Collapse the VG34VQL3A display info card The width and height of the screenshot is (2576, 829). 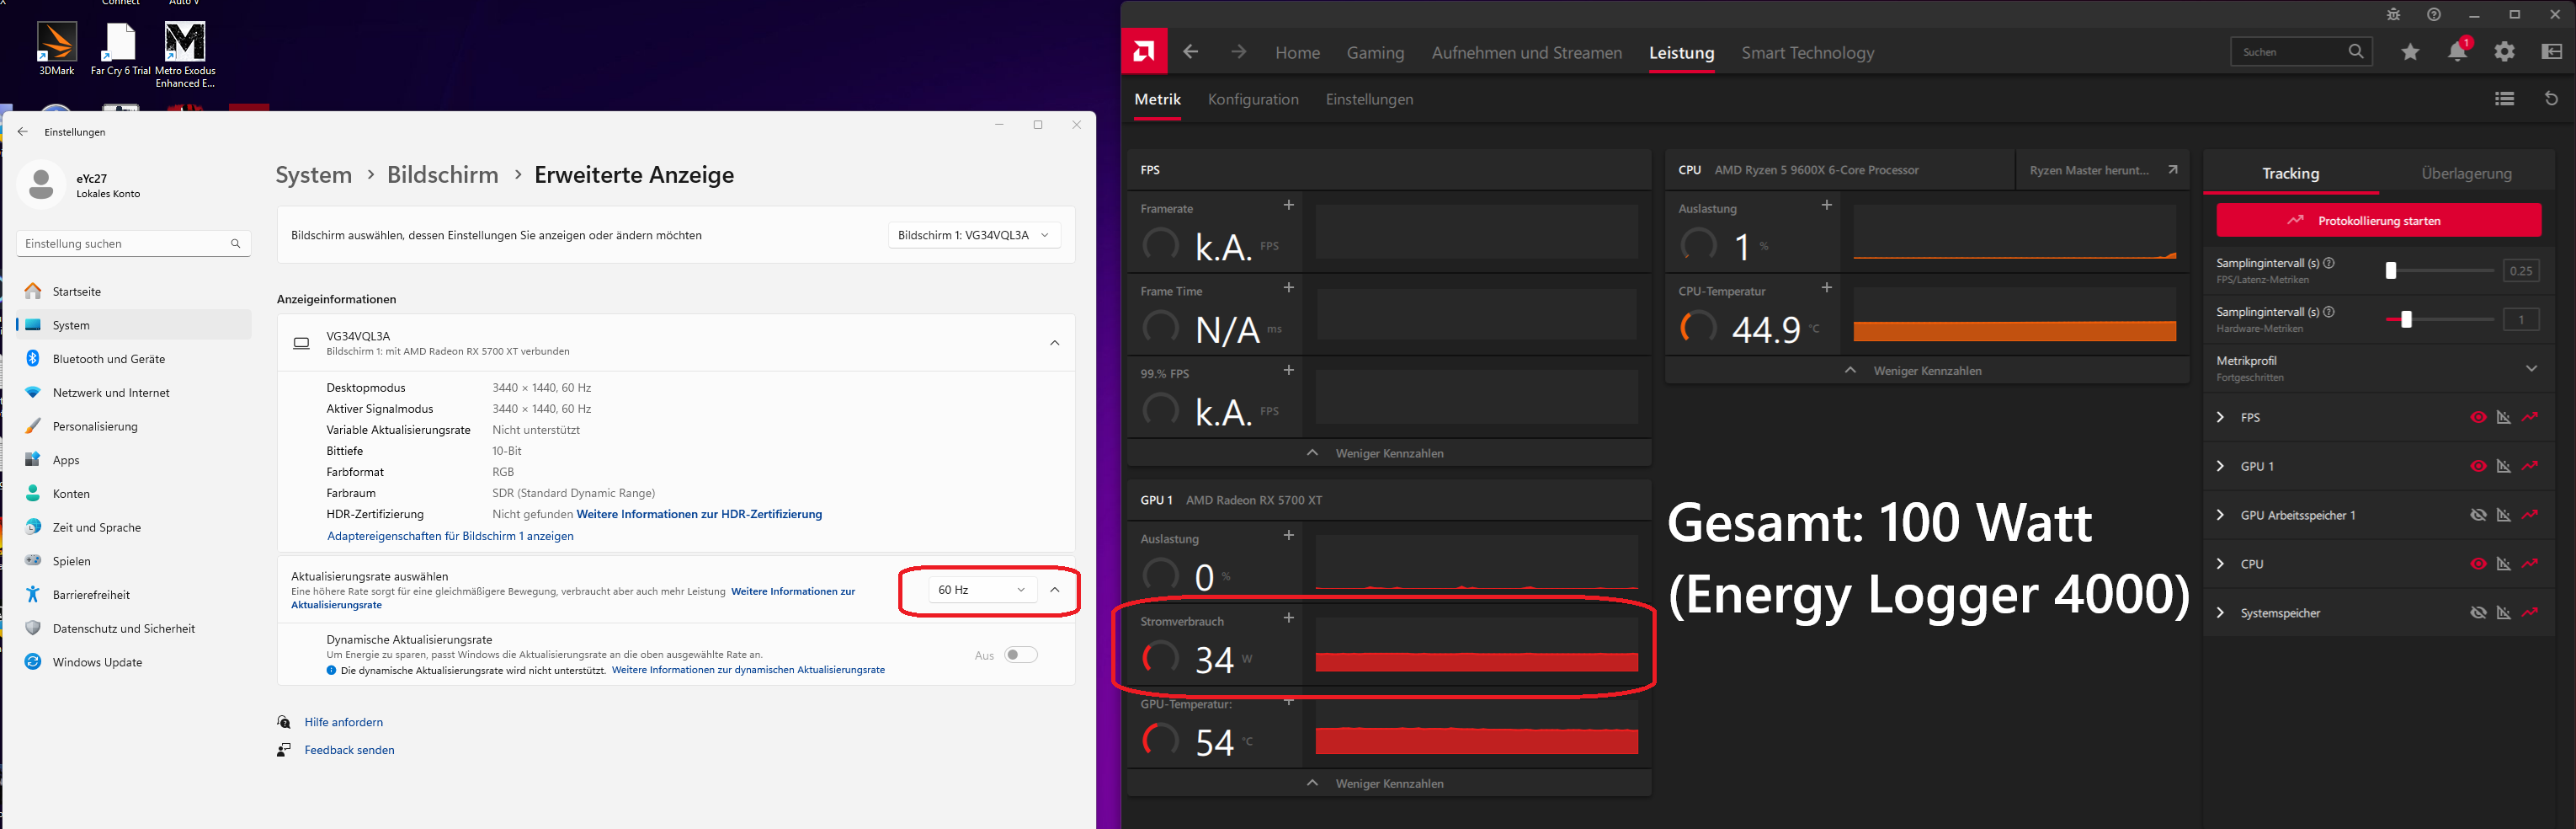click(1055, 344)
